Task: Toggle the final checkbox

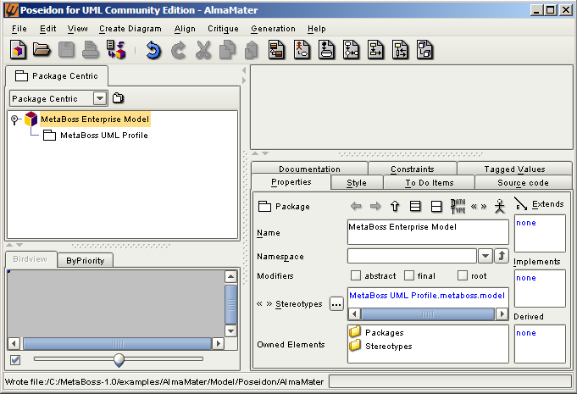Action: [x=409, y=275]
